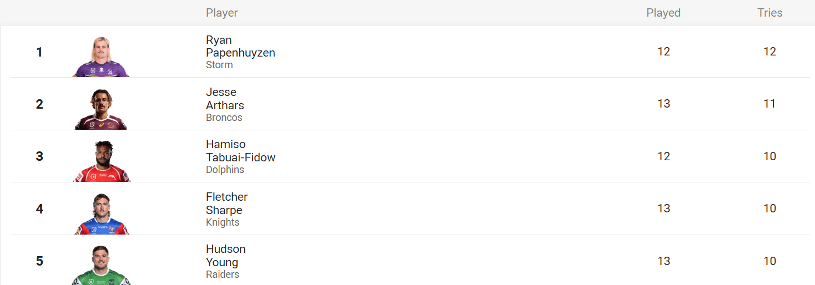Click Papenhuyzen's tries count of 12
This screenshot has width=815, height=285.
pyautogui.click(x=769, y=52)
